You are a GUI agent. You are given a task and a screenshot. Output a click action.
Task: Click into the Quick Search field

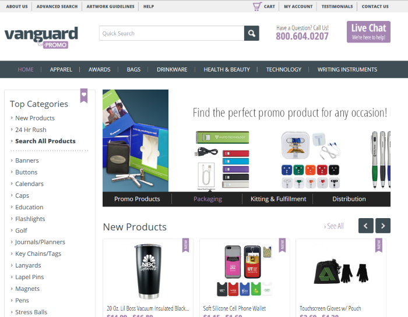172,33
